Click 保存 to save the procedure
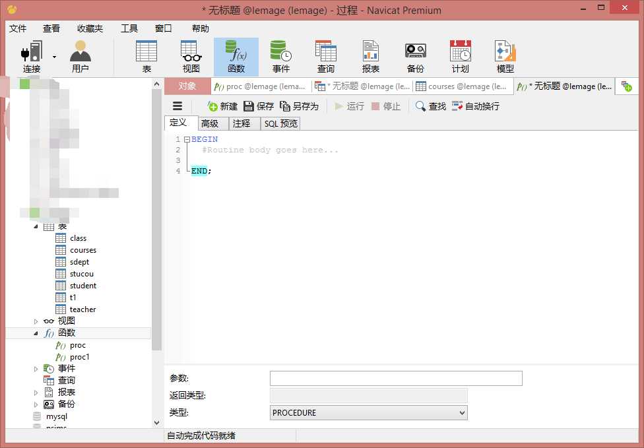 259,106
